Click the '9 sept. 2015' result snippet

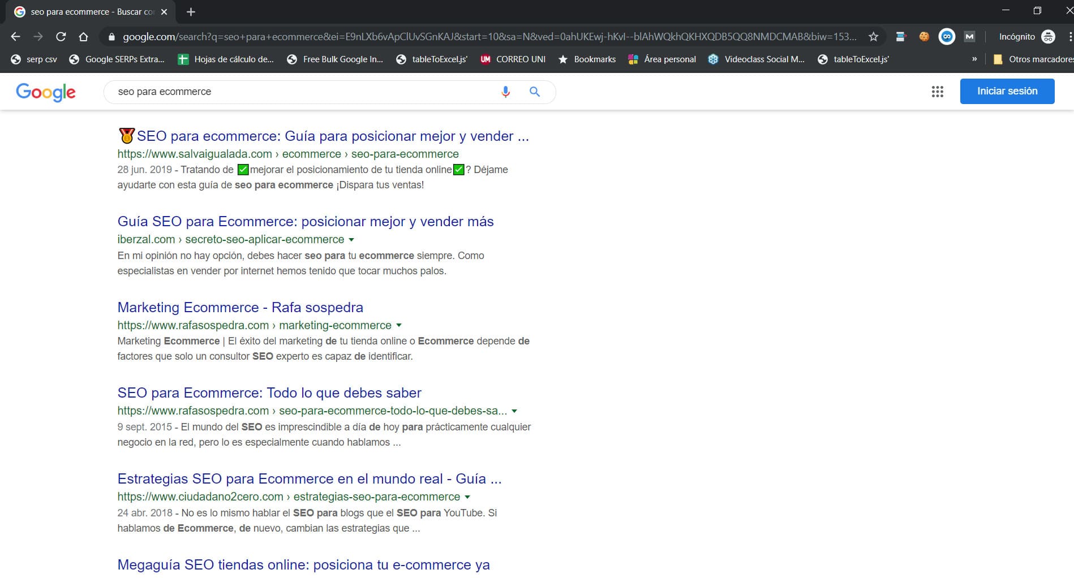(x=324, y=435)
